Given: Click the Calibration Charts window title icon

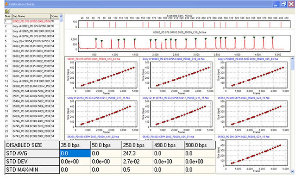Looking at the screenshot, I should 6,4.
